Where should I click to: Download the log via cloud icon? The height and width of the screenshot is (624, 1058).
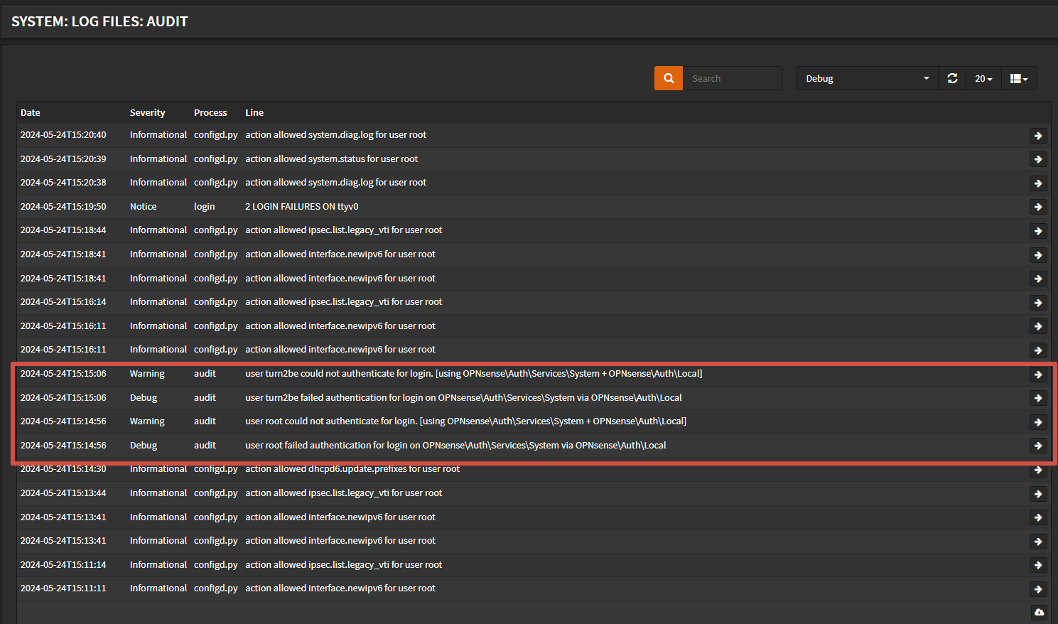click(1039, 612)
